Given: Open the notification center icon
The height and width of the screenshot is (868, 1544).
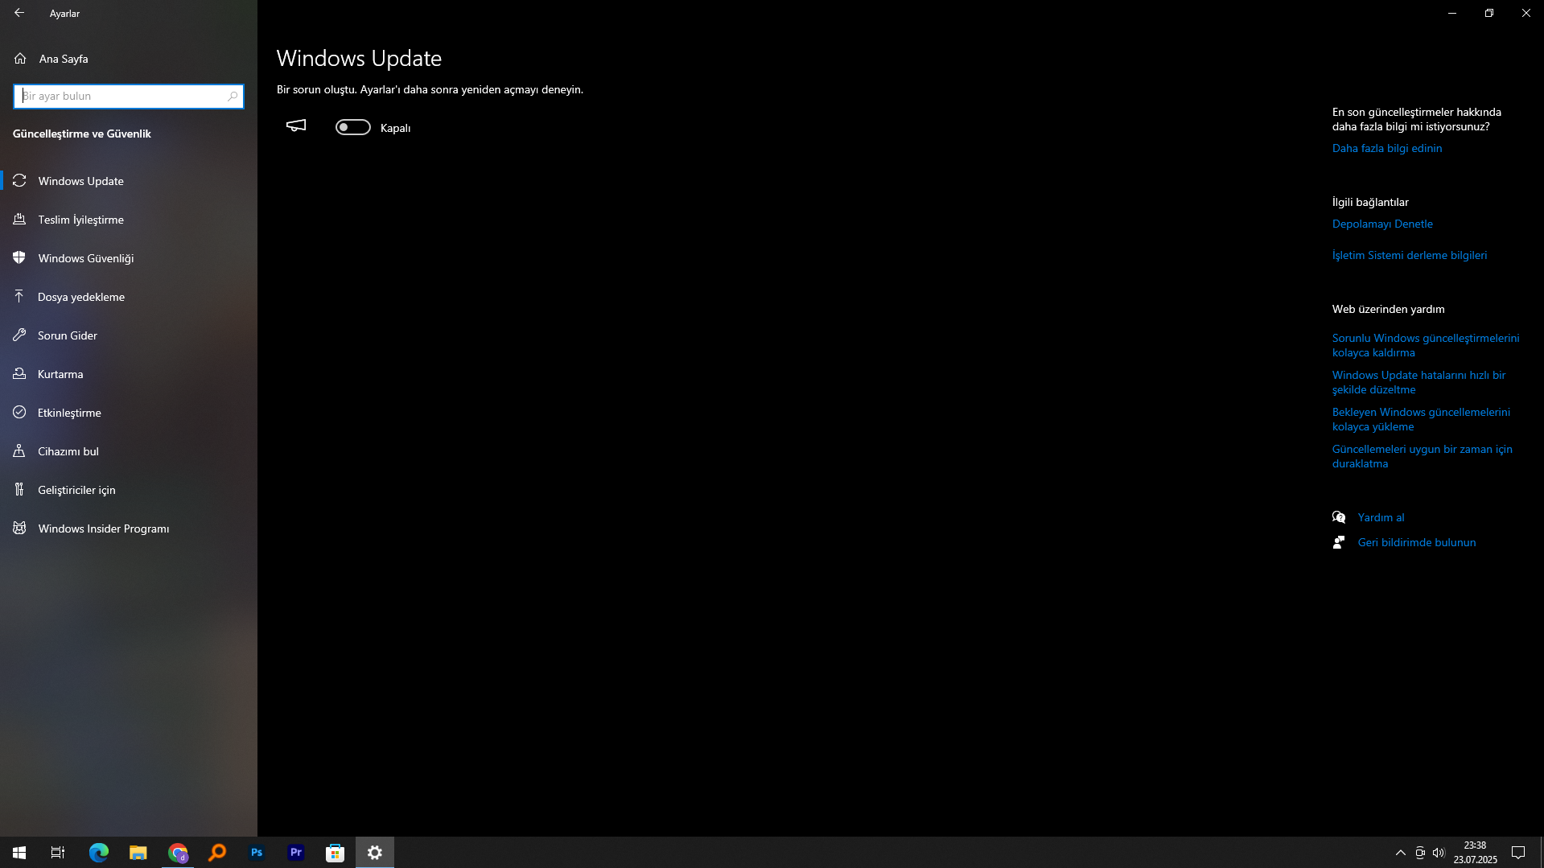Looking at the screenshot, I should (1518, 853).
